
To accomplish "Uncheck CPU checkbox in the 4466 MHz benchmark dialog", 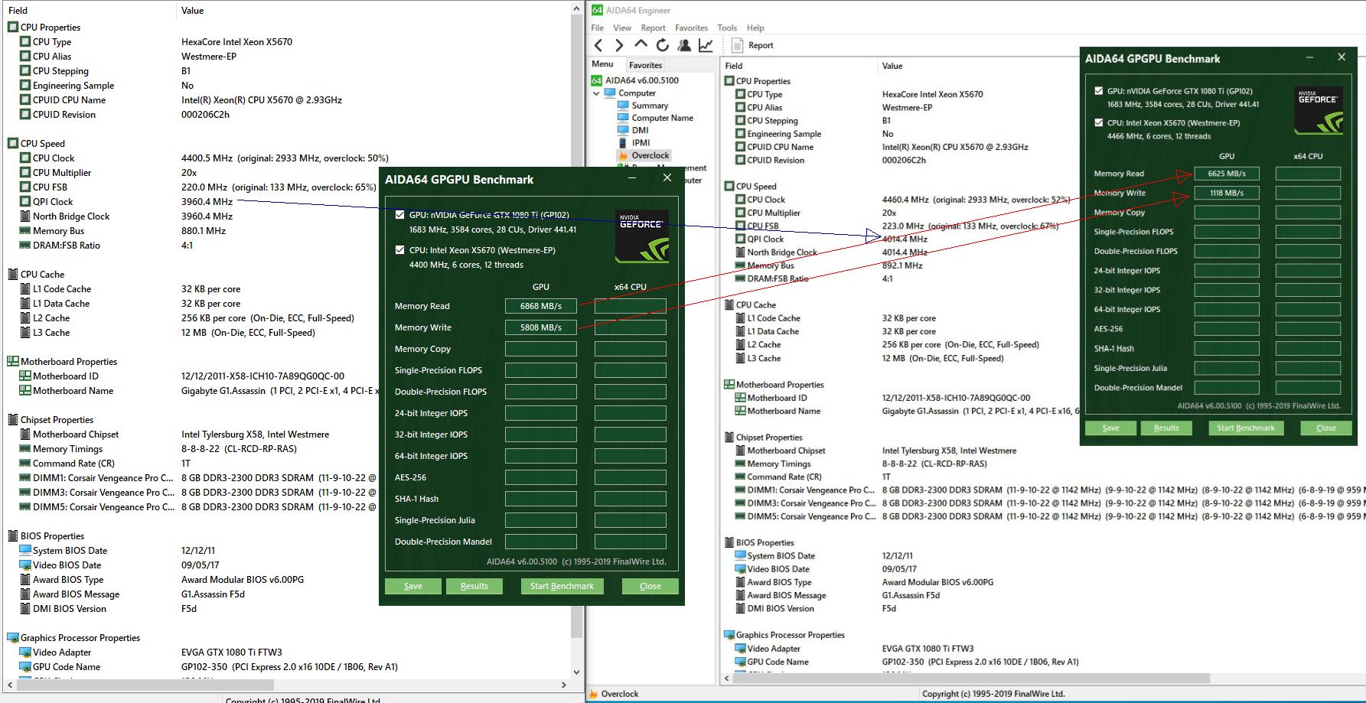I will click(1099, 122).
